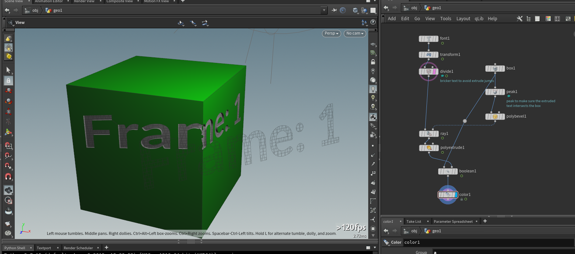Viewport: 575px width, 254px height.
Task: Toggle the display flag on the color1 node
Action: coord(456,194)
